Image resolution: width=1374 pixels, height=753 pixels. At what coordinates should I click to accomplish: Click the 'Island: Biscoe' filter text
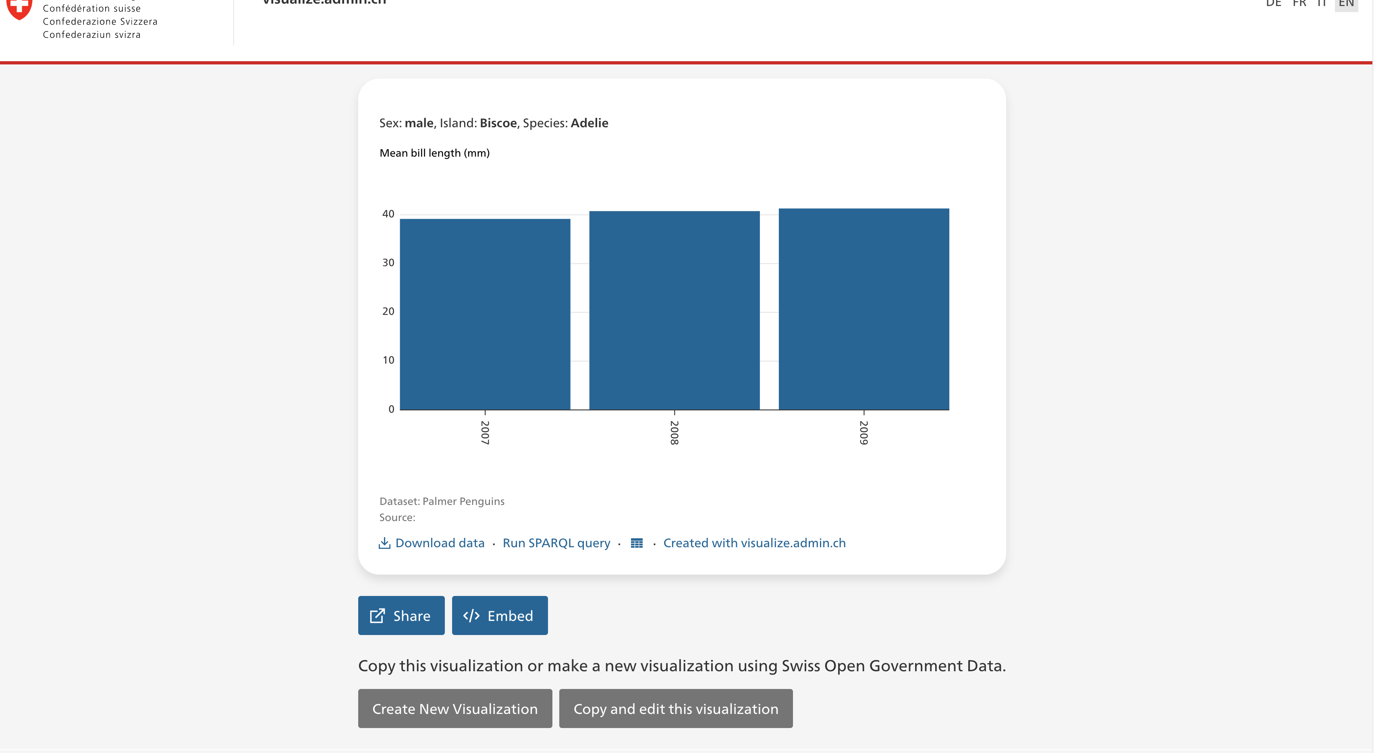(478, 123)
